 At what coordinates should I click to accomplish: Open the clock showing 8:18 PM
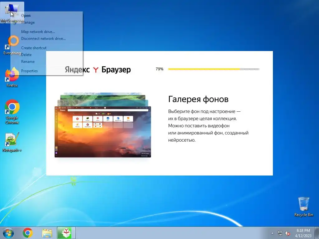[303, 233]
